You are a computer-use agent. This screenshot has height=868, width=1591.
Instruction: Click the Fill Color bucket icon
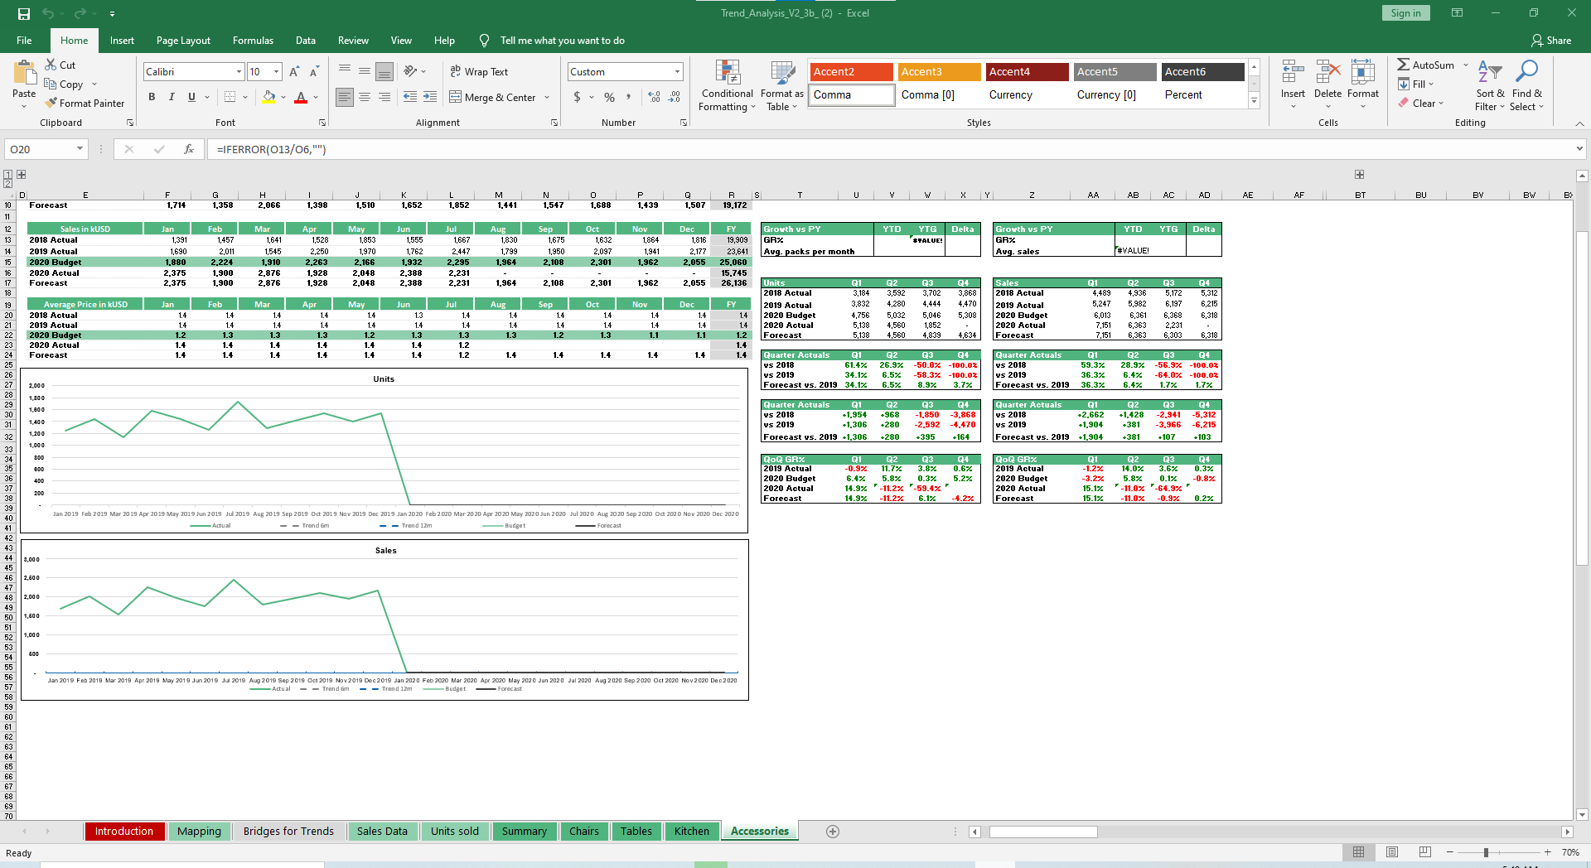click(x=268, y=98)
